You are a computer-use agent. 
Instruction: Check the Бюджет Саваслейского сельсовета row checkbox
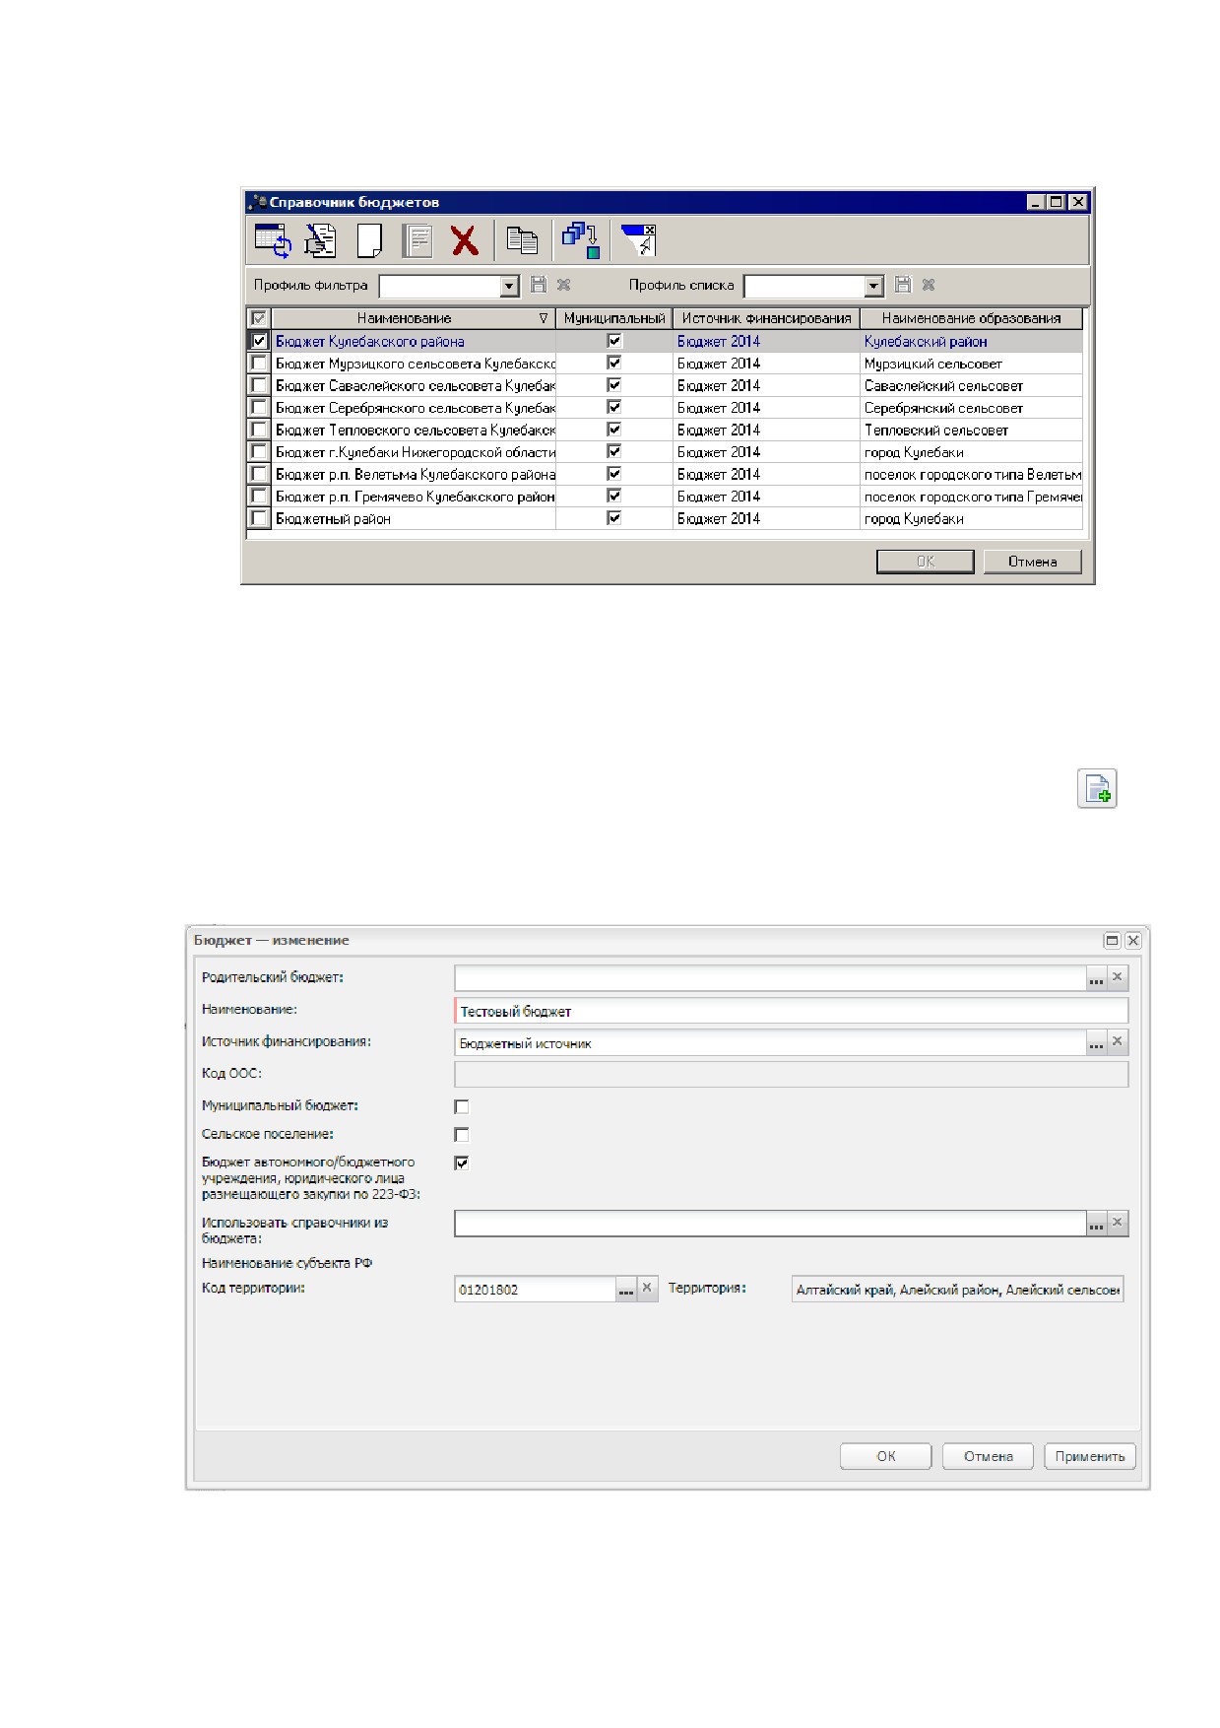coord(259,385)
